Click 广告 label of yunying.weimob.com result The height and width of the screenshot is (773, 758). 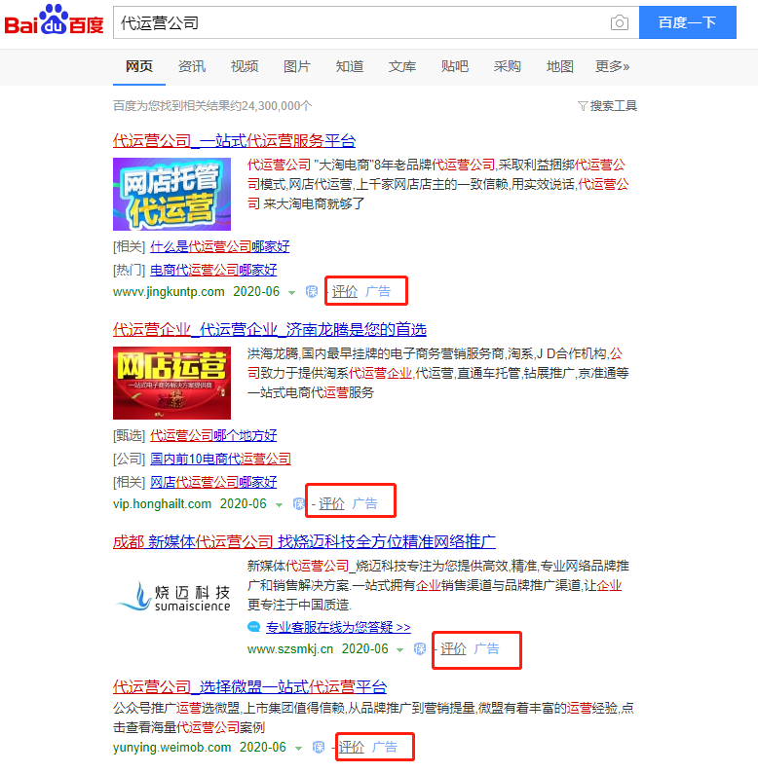tap(385, 748)
